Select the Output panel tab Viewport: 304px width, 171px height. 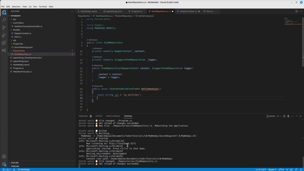(x=99, y=116)
